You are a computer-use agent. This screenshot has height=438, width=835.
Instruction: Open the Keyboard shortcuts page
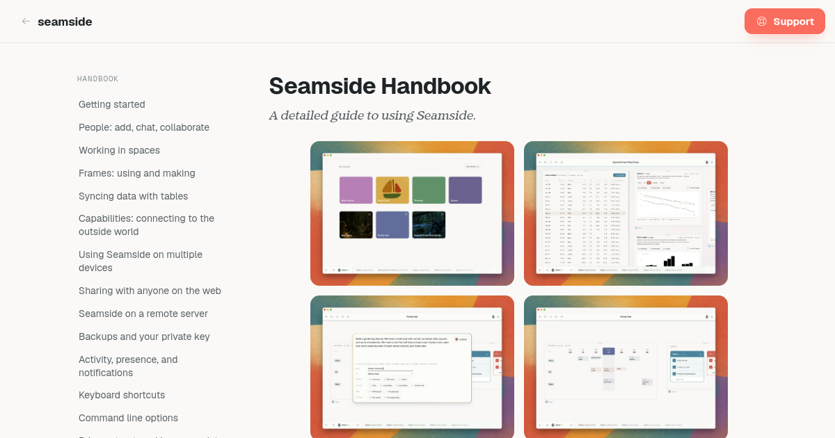pyautogui.click(x=122, y=395)
